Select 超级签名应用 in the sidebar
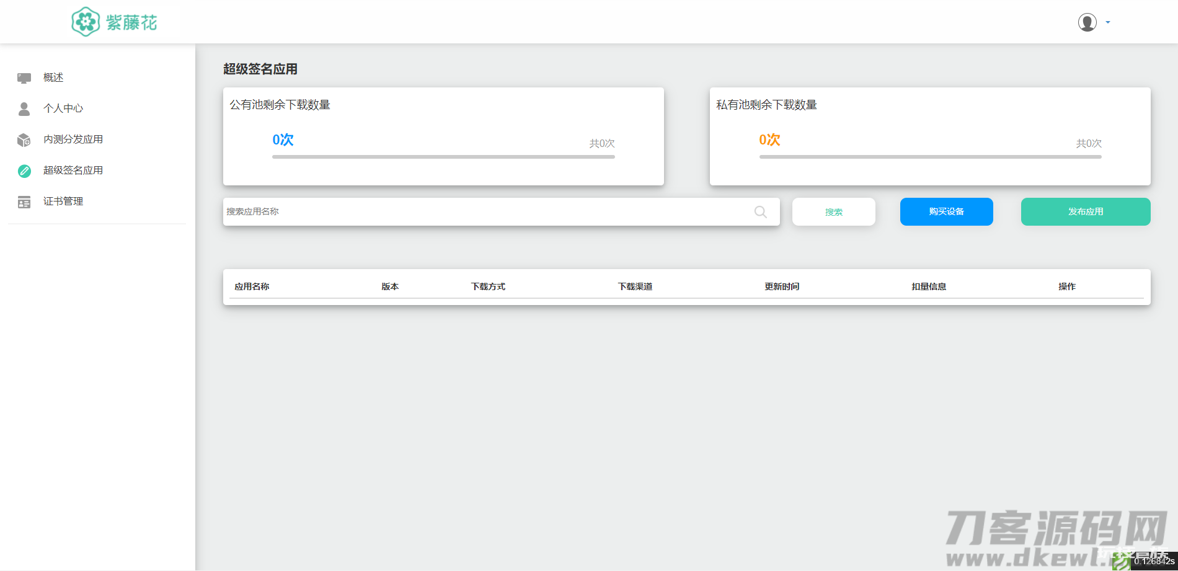 [73, 170]
